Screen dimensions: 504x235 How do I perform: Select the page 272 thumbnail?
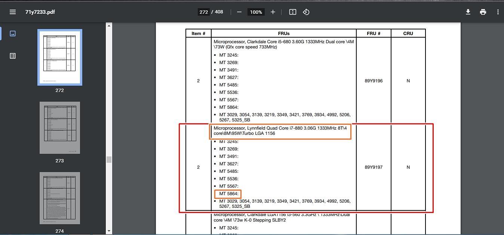click(60, 57)
